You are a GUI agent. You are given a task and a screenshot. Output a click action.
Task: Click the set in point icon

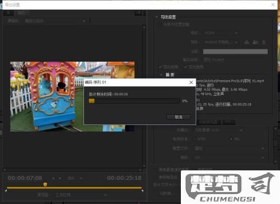[x=53, y=178]
